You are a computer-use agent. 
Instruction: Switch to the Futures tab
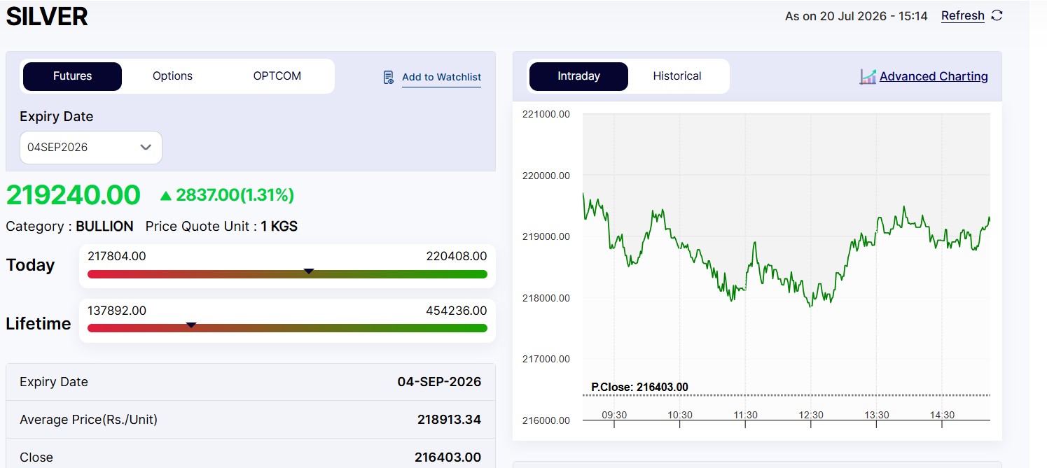(x=72, y=76)
